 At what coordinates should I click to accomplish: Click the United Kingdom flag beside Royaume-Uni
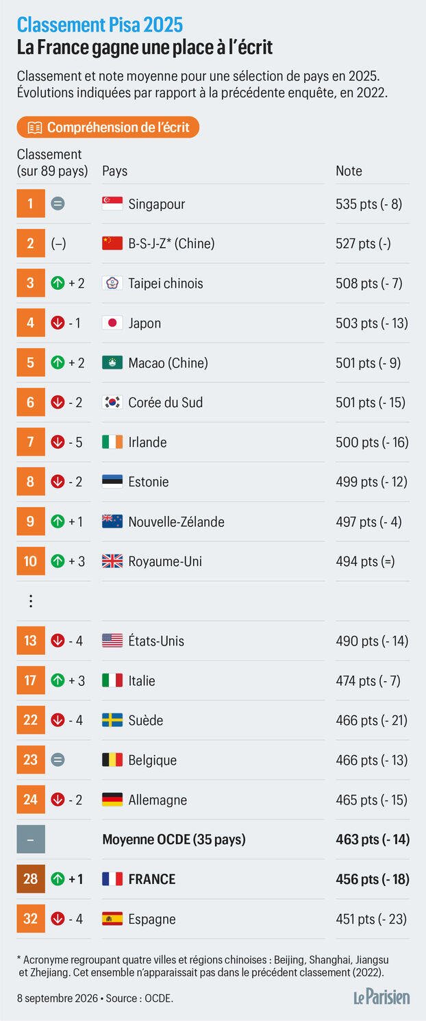click(112, 561)
